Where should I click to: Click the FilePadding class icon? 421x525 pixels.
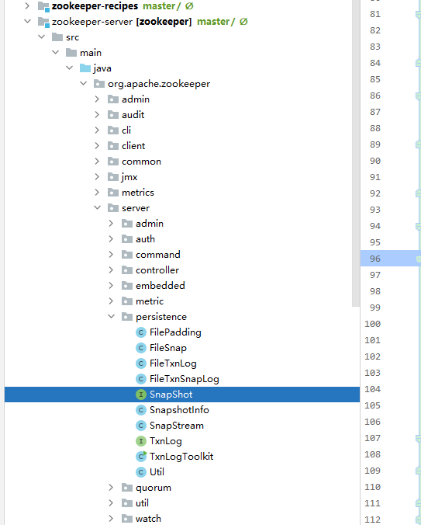(x=141, y=332)
